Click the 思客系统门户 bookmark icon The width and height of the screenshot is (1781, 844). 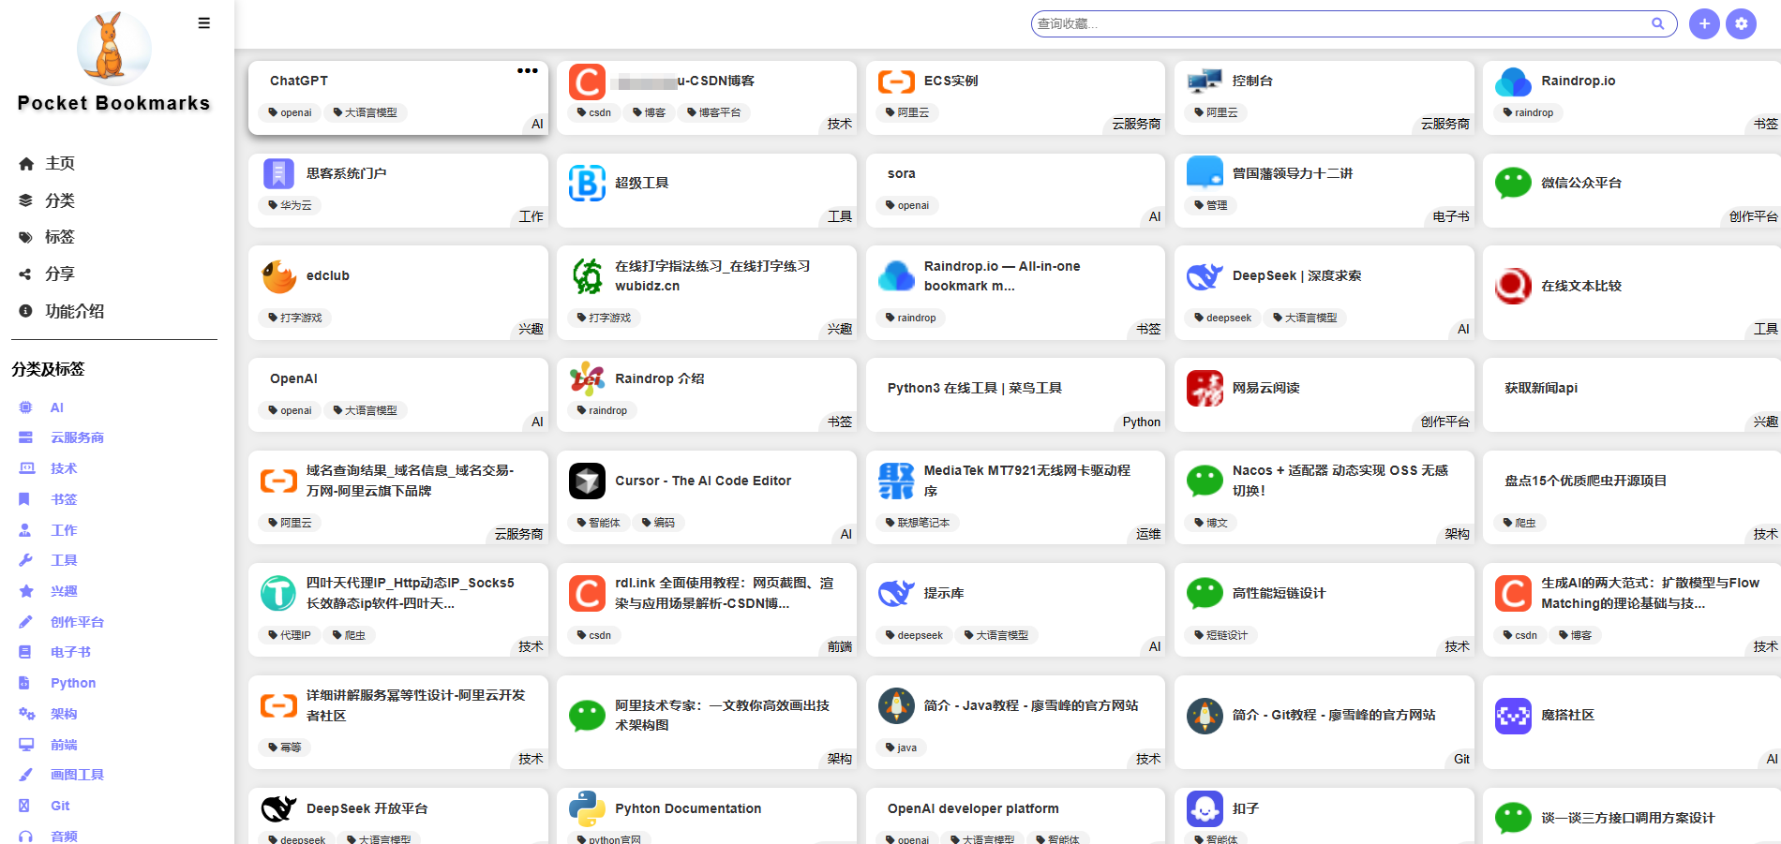[x=278, y=173]
